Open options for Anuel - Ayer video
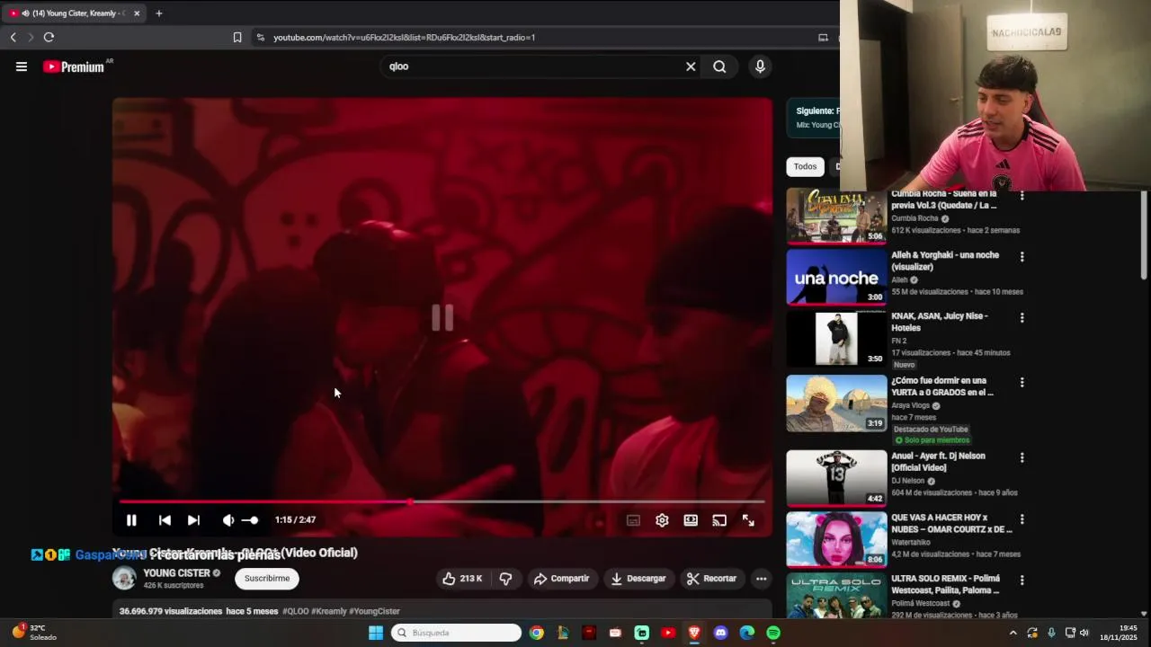This screenshot has width=1151, height=647. tap(1022, 458)
